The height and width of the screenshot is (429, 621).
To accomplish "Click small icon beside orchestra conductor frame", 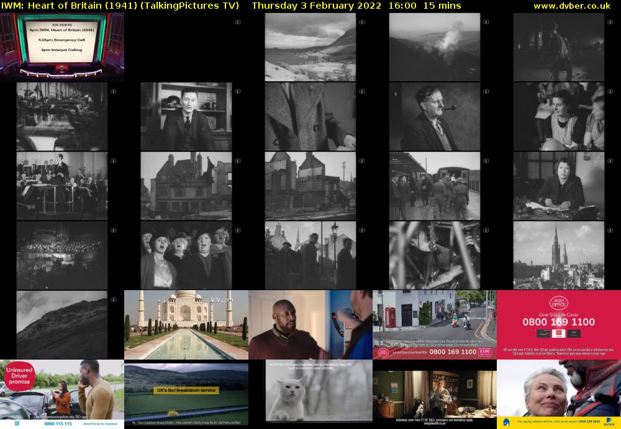I will tap(113, 161).
